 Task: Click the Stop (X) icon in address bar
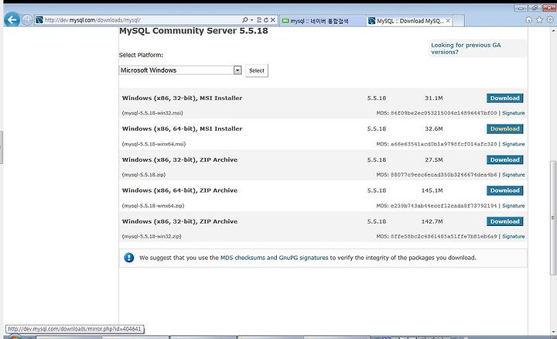point(273,20)
